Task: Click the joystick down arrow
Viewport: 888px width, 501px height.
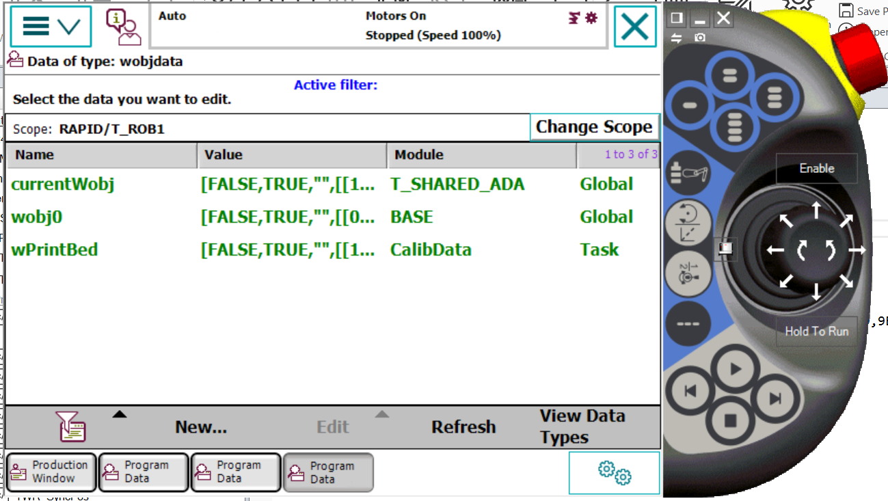Action: coord(816,292)
